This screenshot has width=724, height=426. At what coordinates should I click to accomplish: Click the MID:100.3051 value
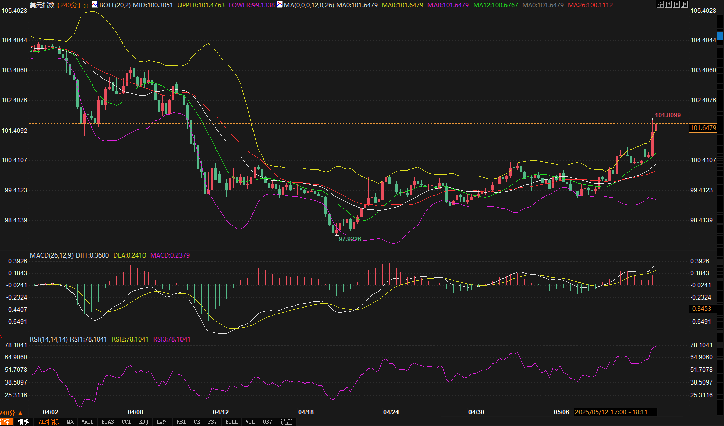click(x=153, y=5)
